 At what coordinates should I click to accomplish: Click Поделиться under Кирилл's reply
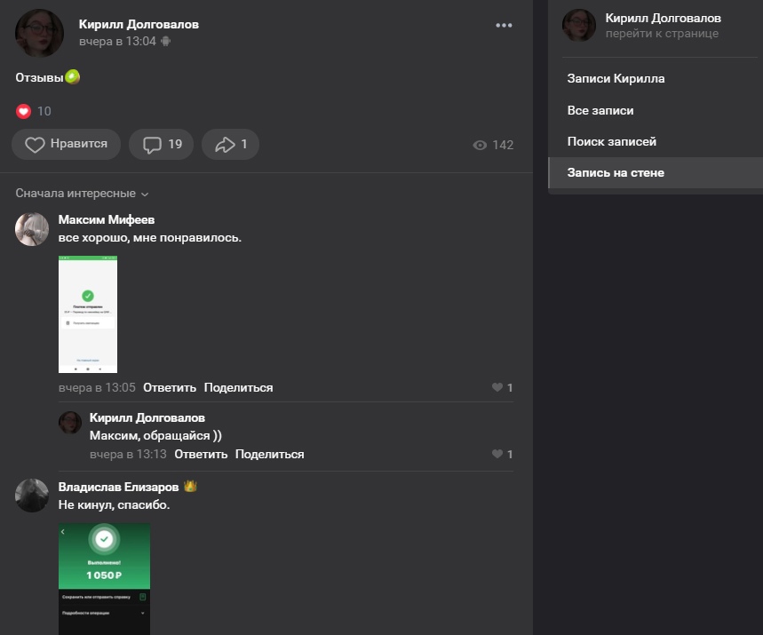pyautogui.click(x=269, y=455)
